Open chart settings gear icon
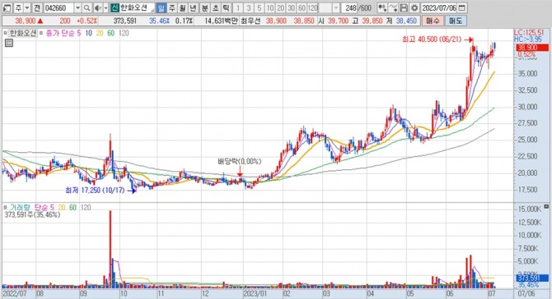The height and width of the screenshot is (299, 552). tap(414, 7)
